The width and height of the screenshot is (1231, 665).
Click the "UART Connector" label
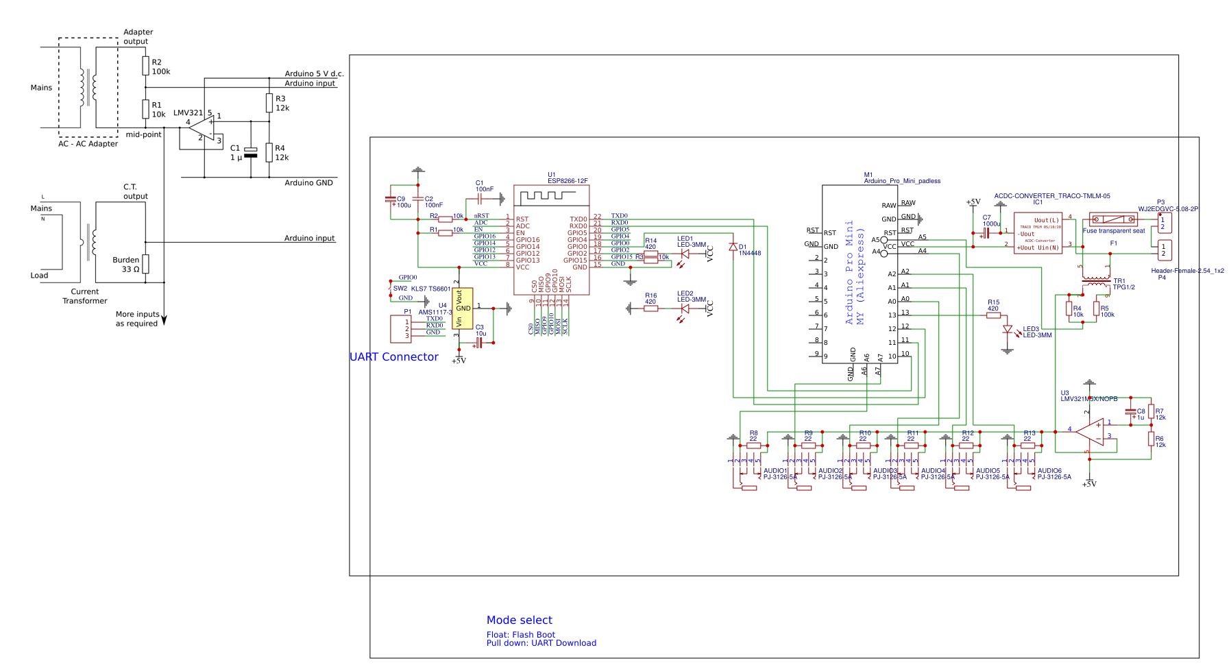click(x=393, y=356)
